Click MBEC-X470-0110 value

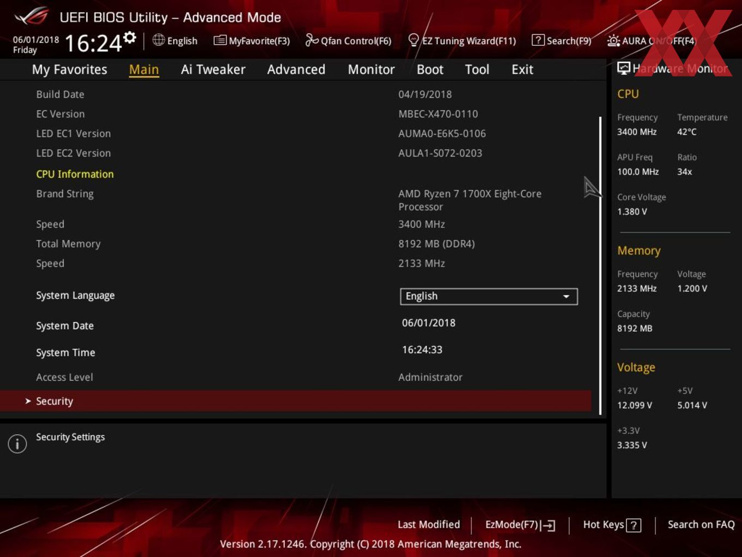tap(438, 114)
